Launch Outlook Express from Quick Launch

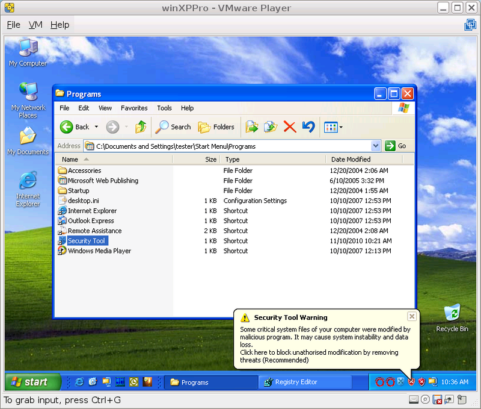pyautogui.click(x=93, y=382)
